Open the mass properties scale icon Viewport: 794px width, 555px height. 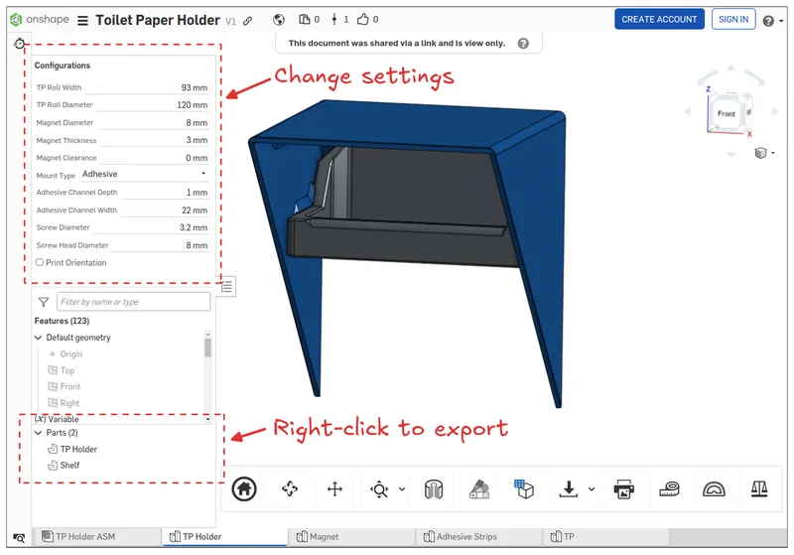pyautogui.click(x=759, y=488)
